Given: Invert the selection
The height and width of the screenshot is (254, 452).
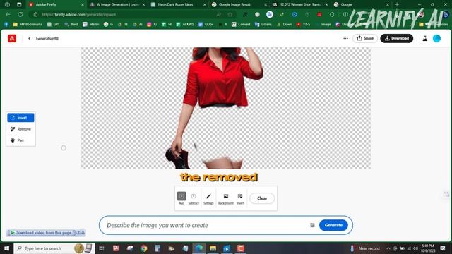Looking at the screenshot, I should click(x=240, y=198).
